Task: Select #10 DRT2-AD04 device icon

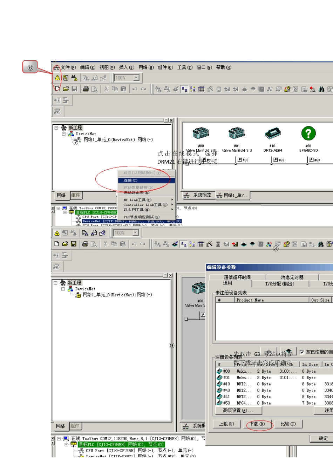Action: click(272, 133)
